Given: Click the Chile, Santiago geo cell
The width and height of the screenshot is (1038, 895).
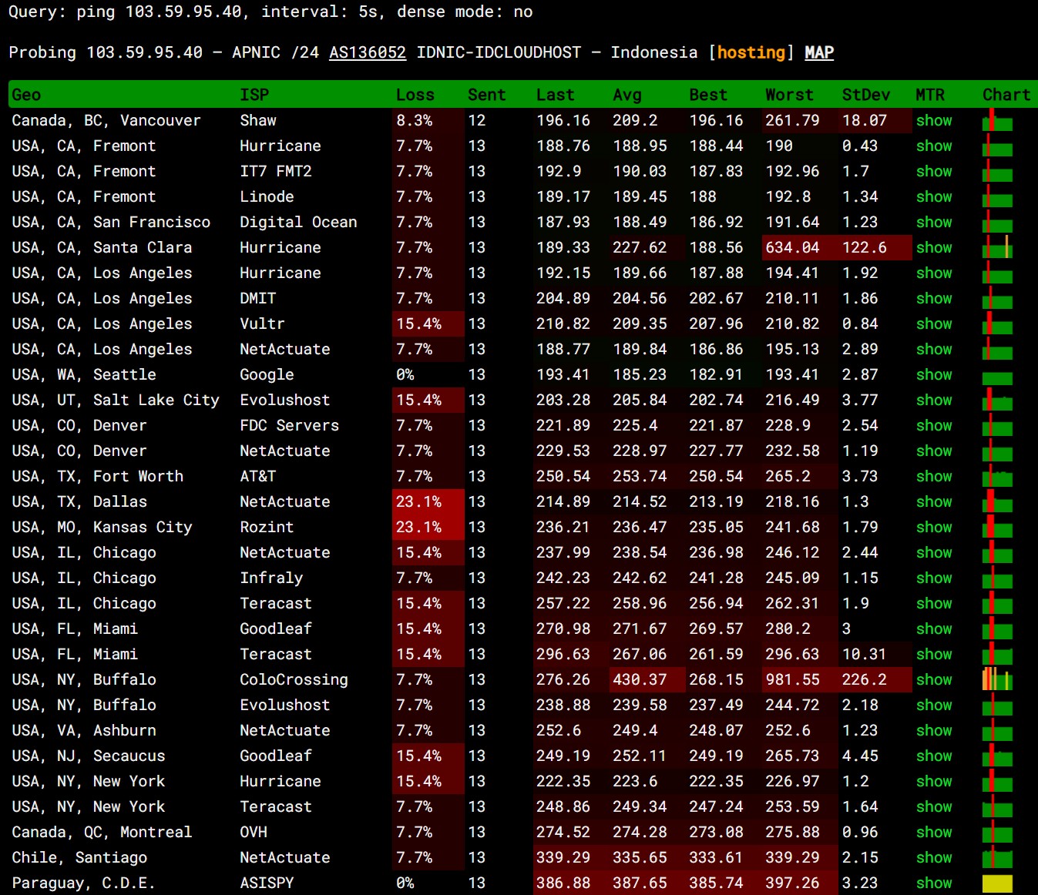Looking at the screenshot, I should point(79,857).
